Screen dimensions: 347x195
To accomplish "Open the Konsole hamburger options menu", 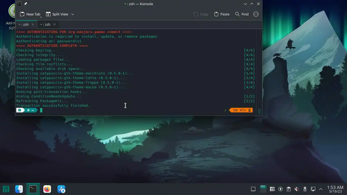I will click(256, 14).
